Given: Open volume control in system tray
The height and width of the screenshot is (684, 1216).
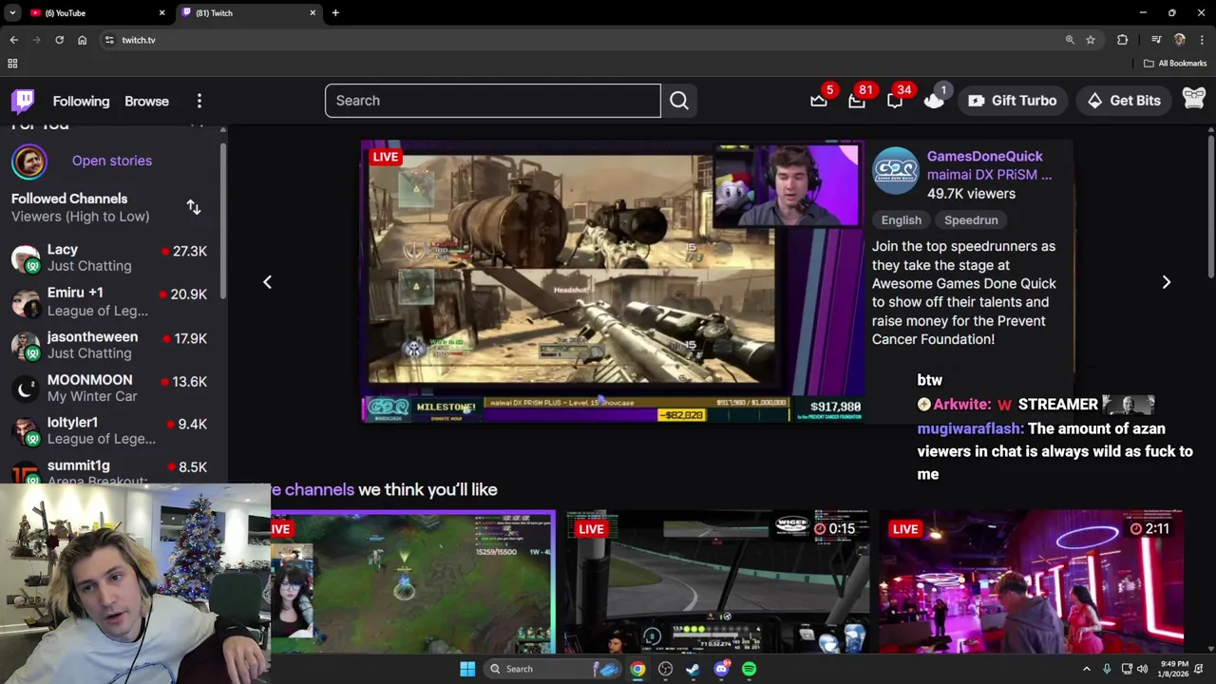Looking at the screenshot, I should [x=1142, y=669].
